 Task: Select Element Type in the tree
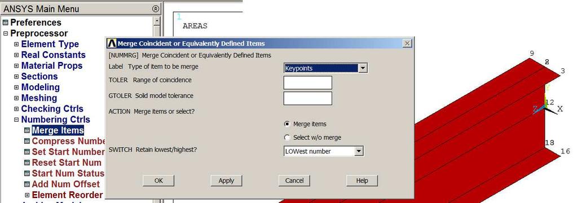50,44
